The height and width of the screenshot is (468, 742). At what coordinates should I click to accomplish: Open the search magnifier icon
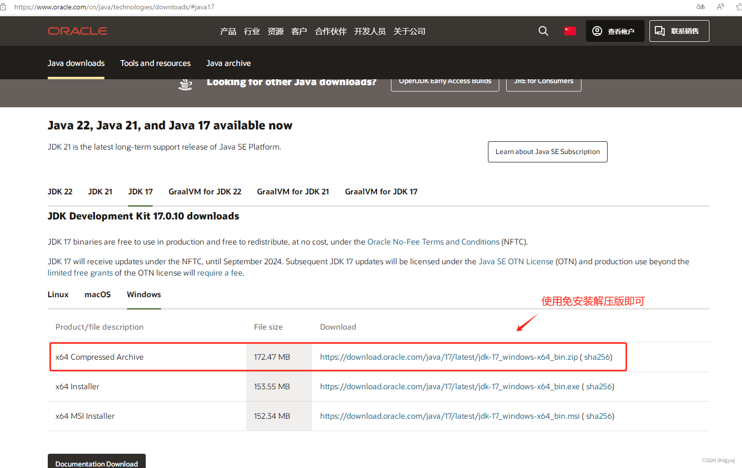coord(543,31)
